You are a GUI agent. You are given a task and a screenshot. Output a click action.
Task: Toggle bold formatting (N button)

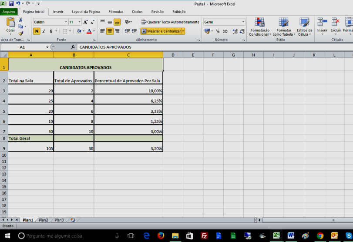37,31
